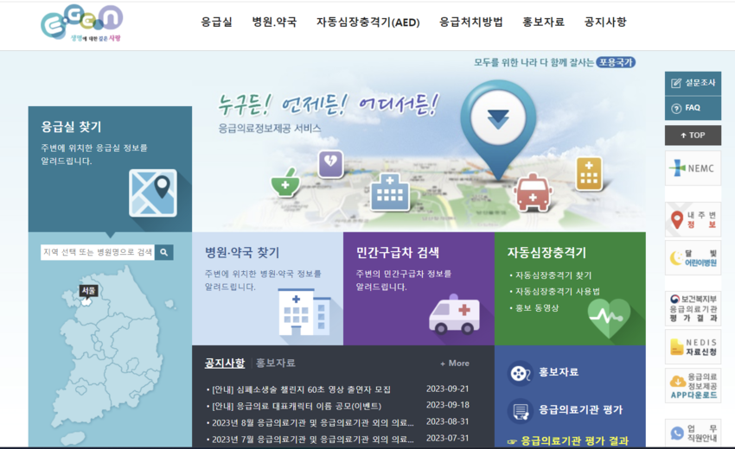Open the 설문조사 survey sidebar button
This screenshot has width=735, height=449.
tap(693, 84)
